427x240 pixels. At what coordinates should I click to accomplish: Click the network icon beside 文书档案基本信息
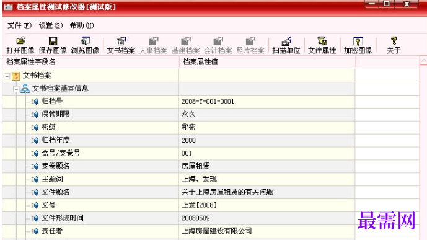tap(25, 89)
